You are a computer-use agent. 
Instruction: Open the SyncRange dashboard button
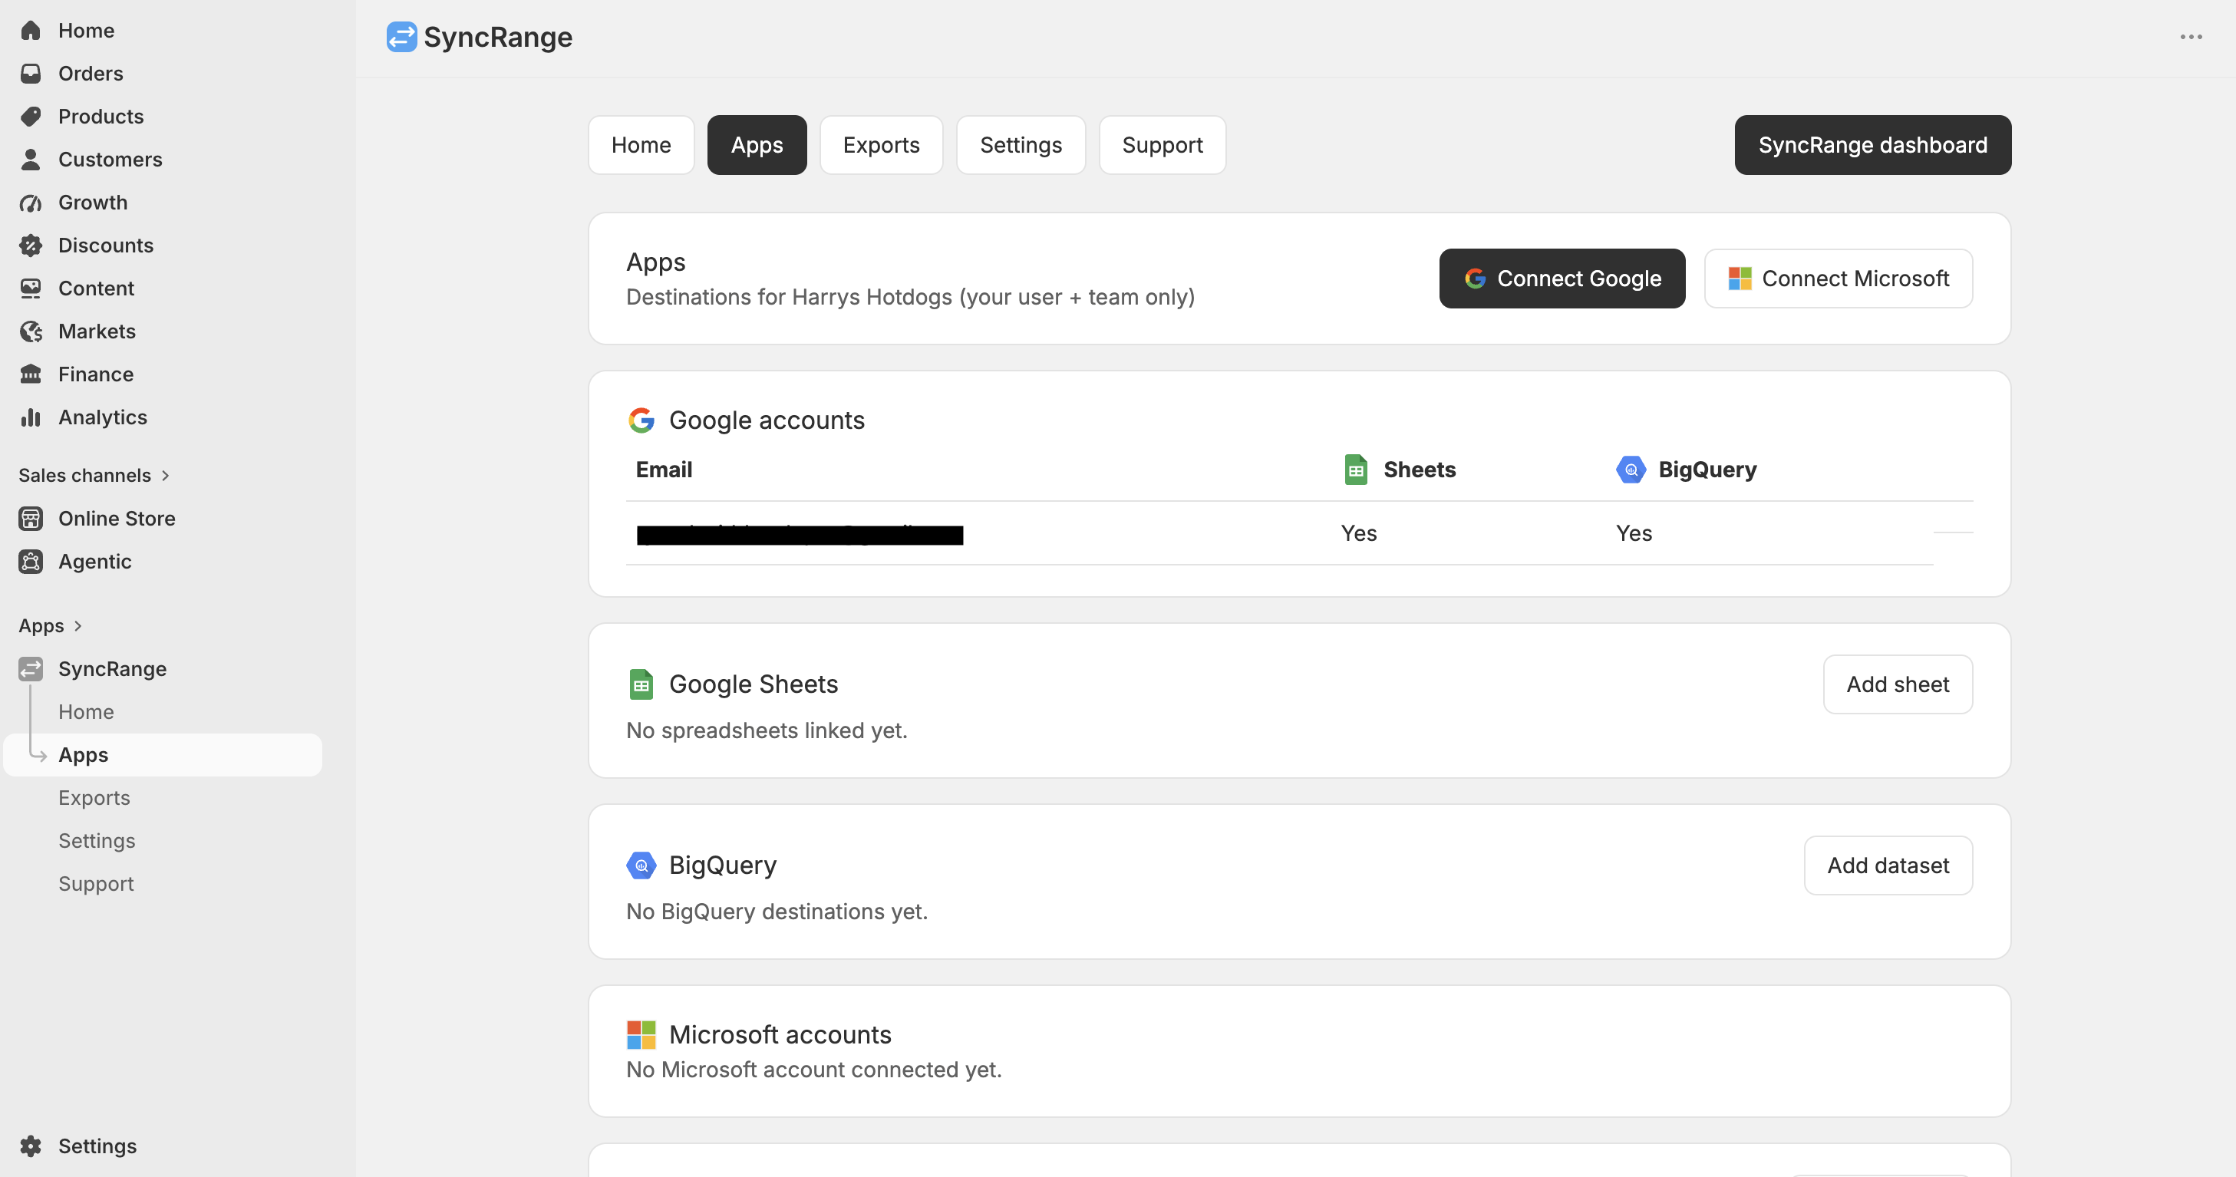(1872, 145)
